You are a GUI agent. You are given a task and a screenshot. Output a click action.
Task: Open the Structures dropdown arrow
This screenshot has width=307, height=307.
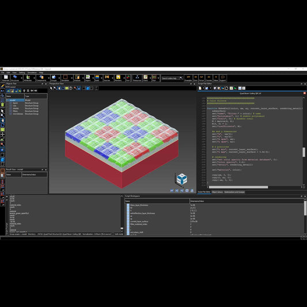21,78
